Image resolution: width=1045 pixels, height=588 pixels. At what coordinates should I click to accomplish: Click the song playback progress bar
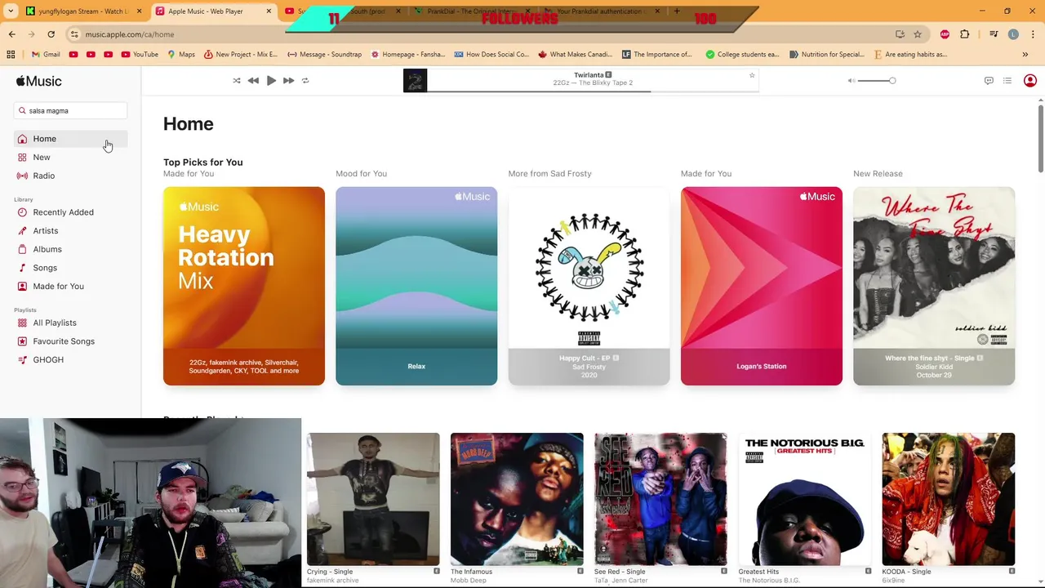click(x=593, y=91)
